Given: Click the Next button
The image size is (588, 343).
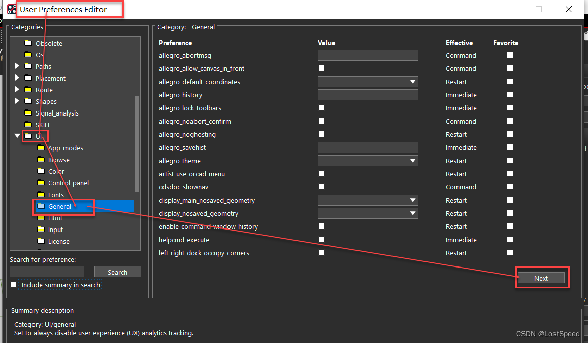Looking at the screenshot, I should [541, 278].
